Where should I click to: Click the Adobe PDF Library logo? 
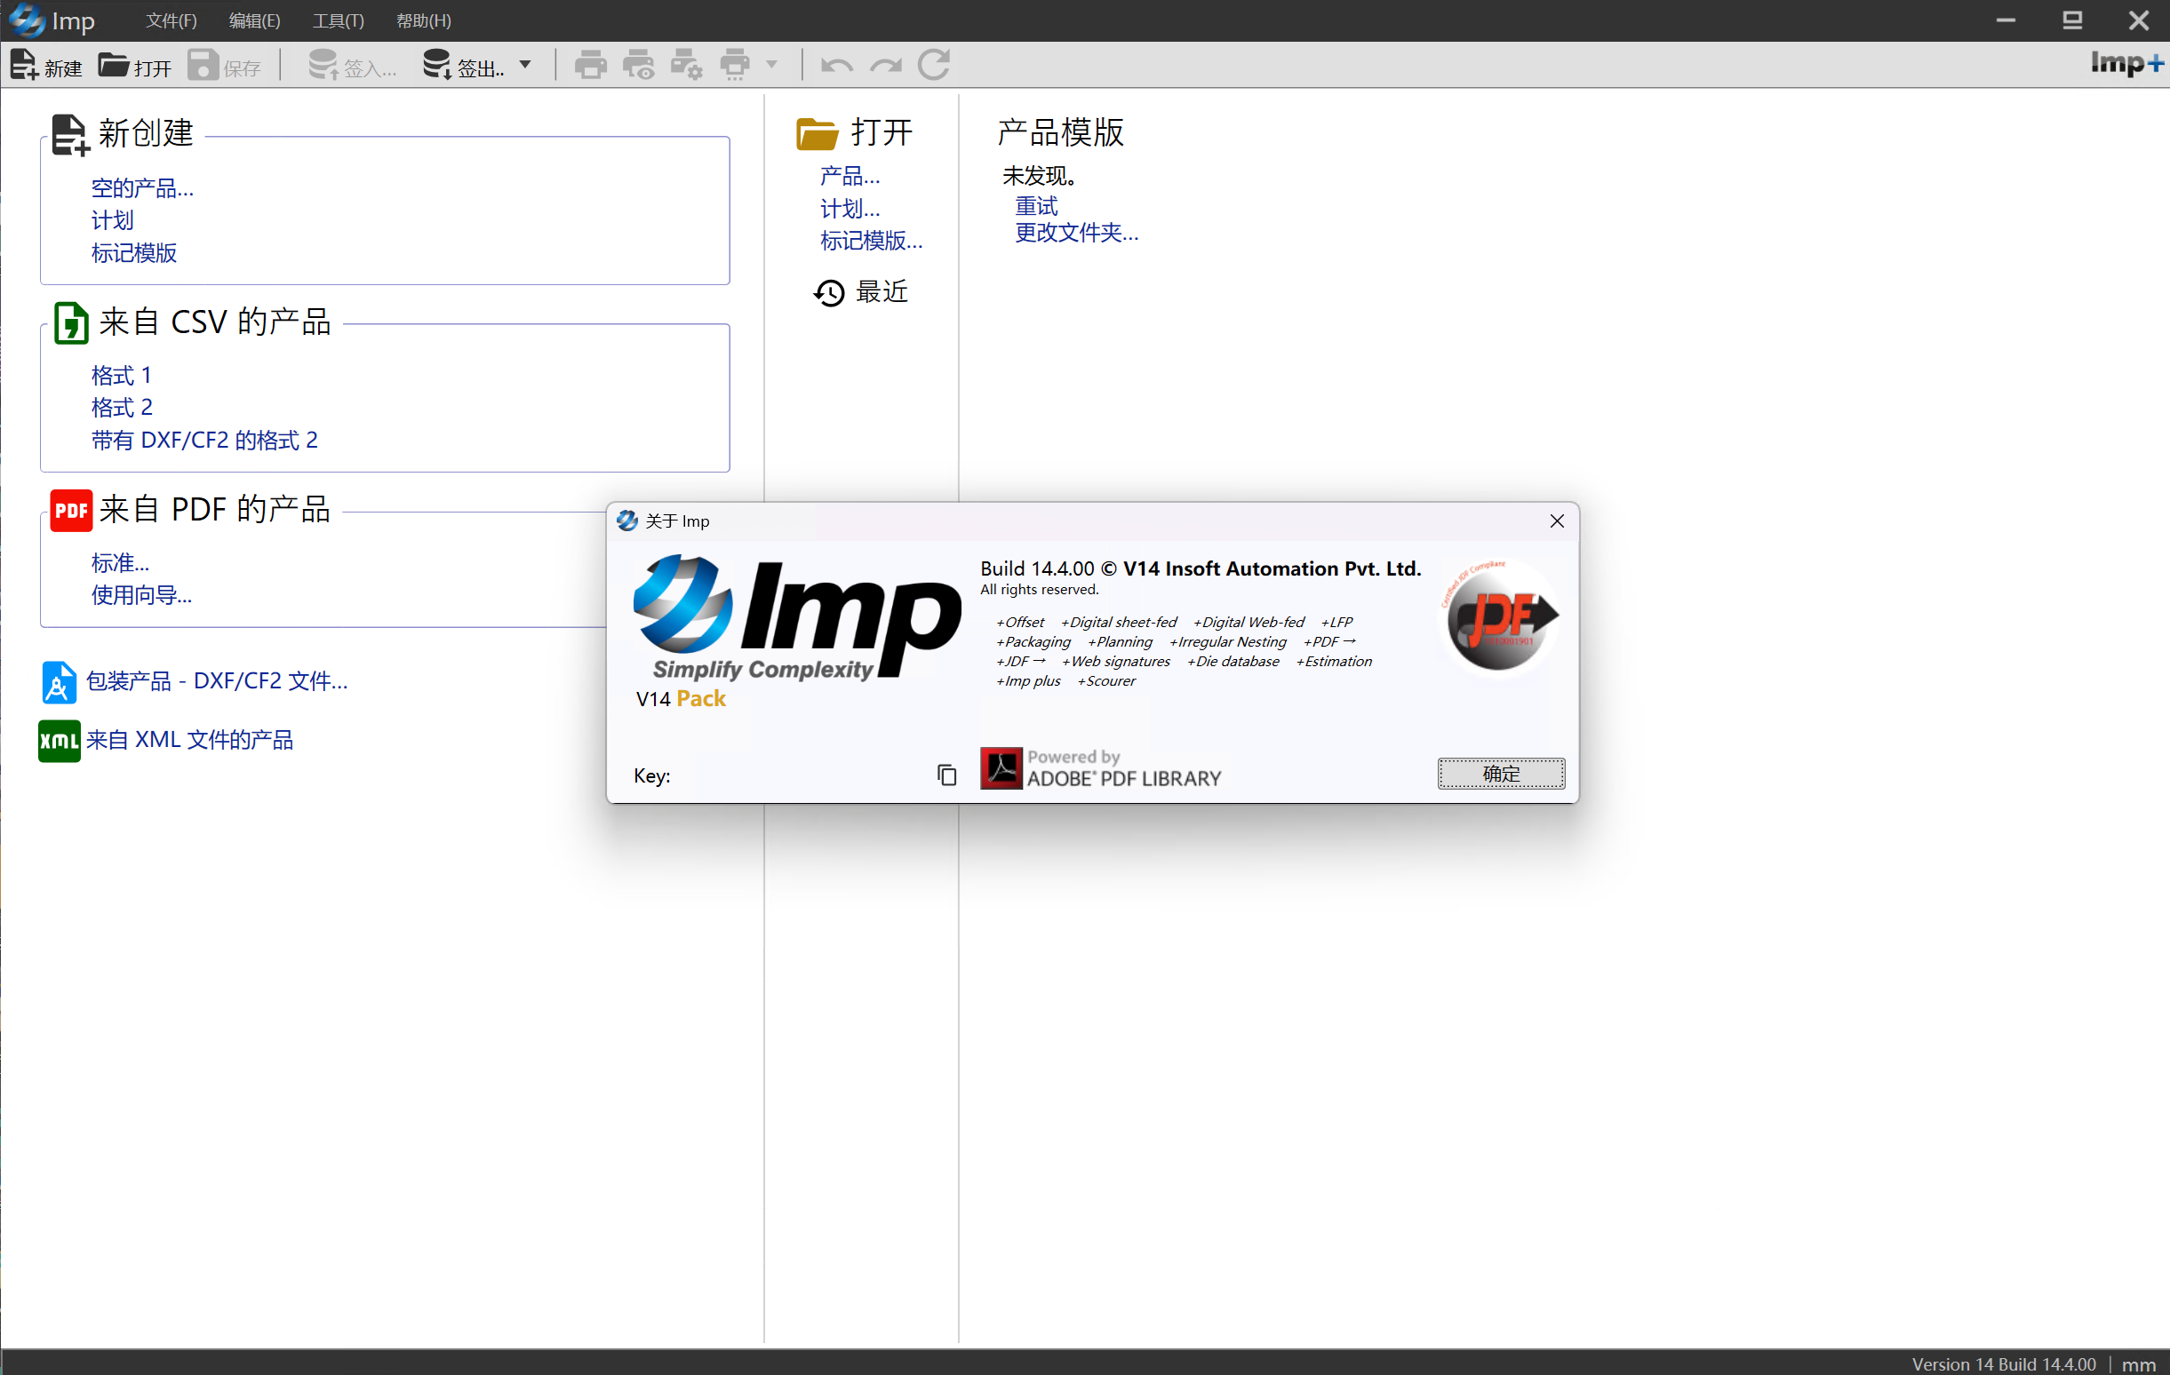(x=1101, y=768)
